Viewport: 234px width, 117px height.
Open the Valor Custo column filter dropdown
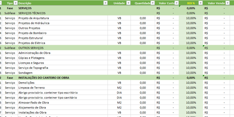click(x=177, y=3)
